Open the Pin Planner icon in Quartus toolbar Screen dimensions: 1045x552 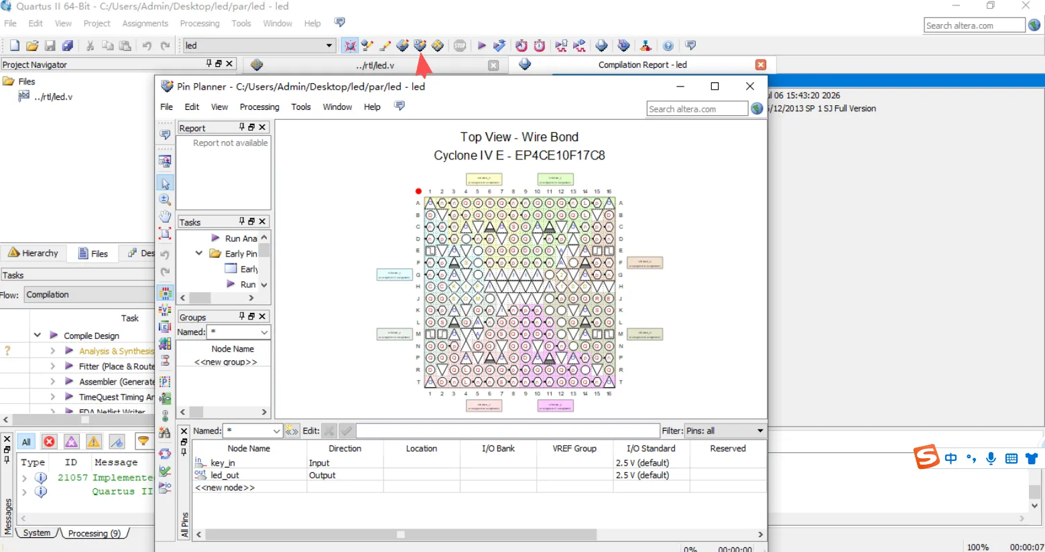coord(420,46)
